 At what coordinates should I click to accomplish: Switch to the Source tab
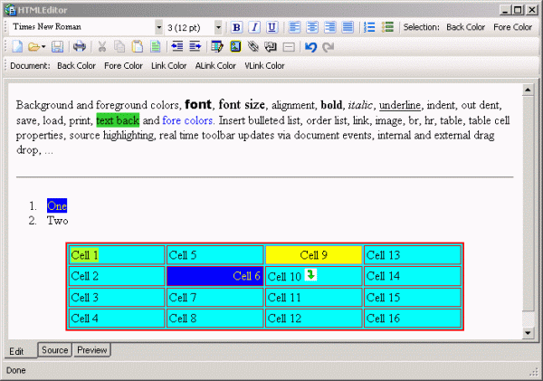[54, 350]
